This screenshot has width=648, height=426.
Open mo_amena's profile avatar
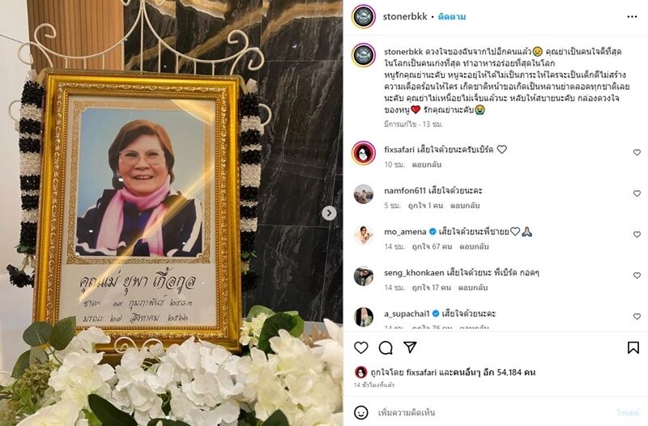click(x=364, y=235)
